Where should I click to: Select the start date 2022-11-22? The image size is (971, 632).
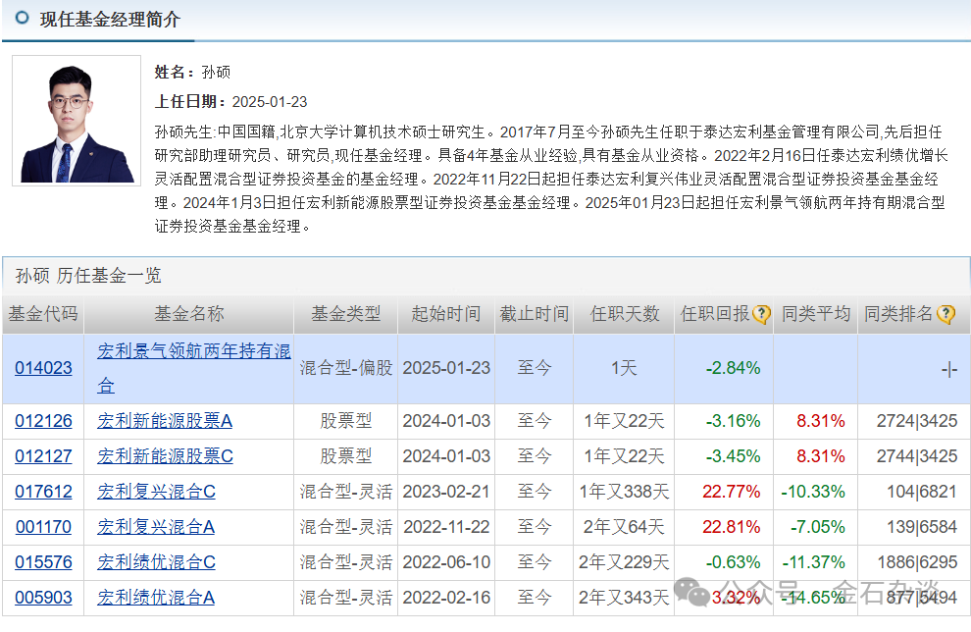pyautogui.click(x=446, y=527)
